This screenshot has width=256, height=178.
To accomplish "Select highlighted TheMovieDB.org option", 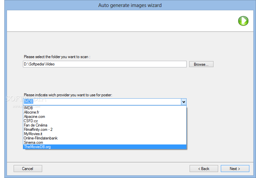I will click(x=105, y=147).
